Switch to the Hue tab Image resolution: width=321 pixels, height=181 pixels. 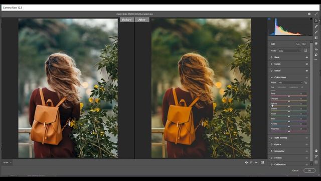272,87
